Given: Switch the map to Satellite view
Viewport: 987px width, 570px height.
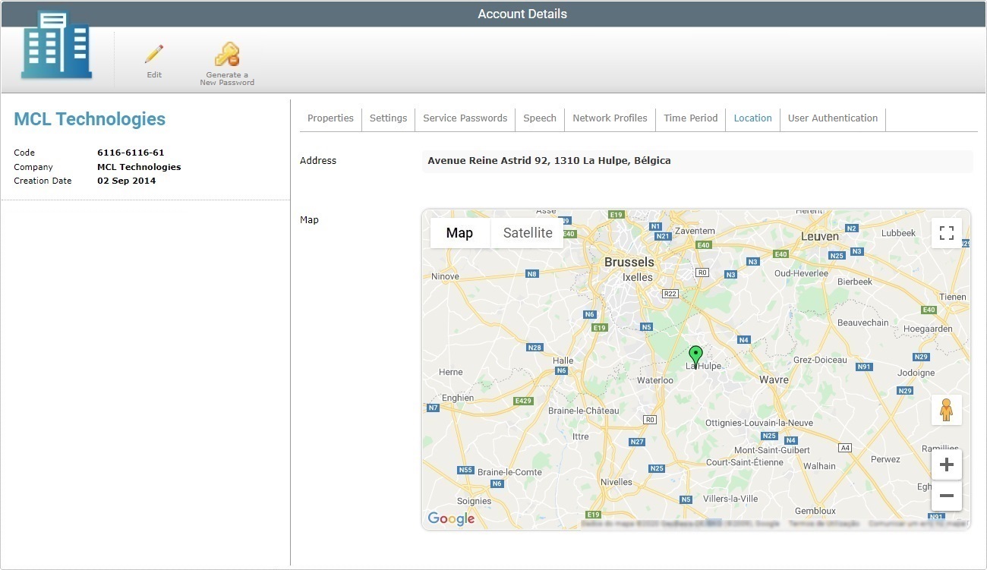Looking at the screenshot, I should coord(527,232).
